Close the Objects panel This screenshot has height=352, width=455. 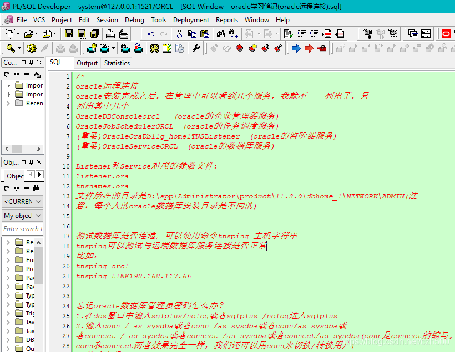click(39, 162)
